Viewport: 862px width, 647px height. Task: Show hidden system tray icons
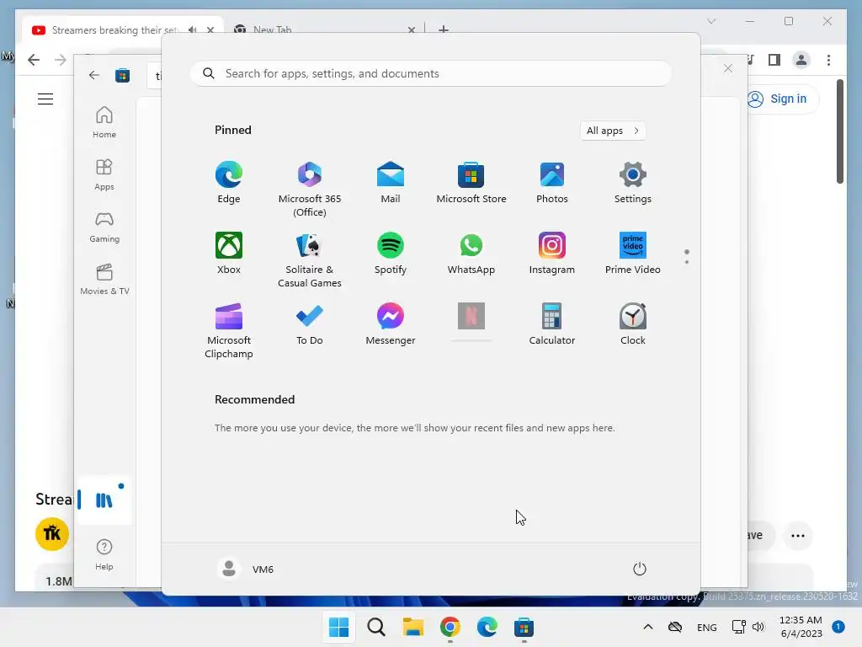[648, 627]
